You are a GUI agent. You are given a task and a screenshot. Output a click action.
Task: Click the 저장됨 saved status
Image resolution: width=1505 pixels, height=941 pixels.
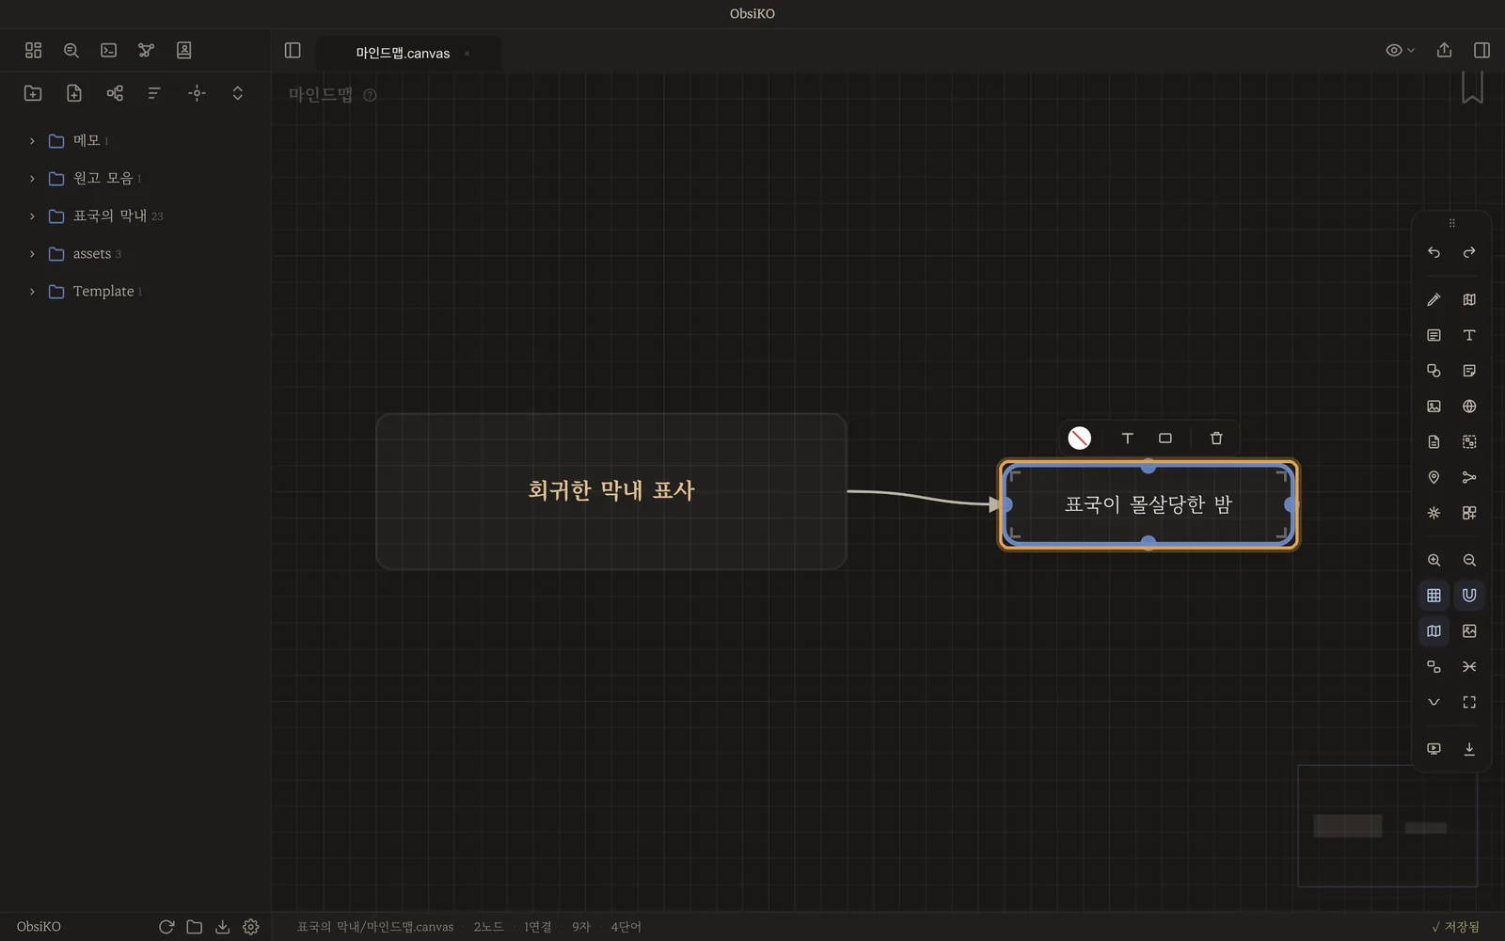(x=1455, y=927)
